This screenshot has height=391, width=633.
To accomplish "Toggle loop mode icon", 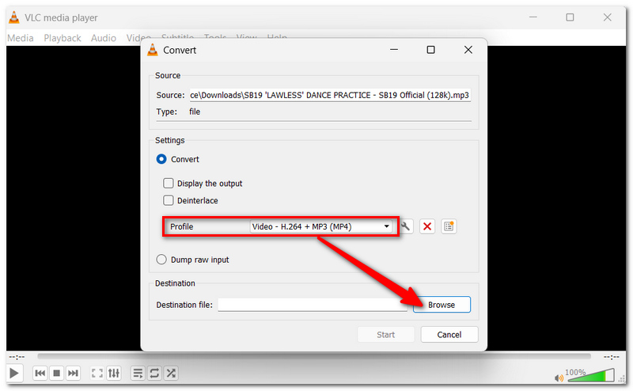I will [154, 373].
